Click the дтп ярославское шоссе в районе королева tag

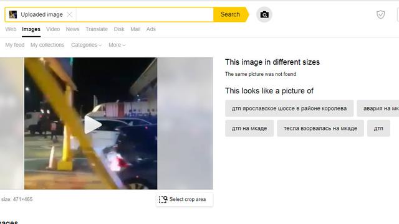[289, 108]
